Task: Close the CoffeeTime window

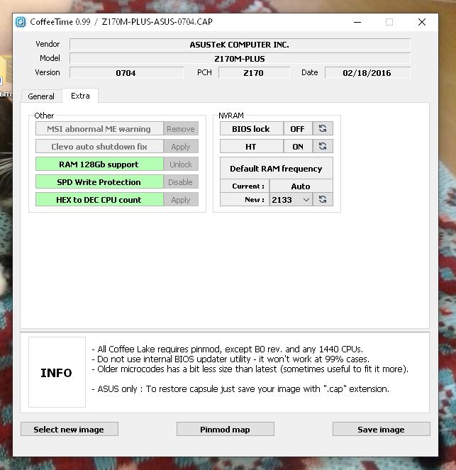Action: 422,22
